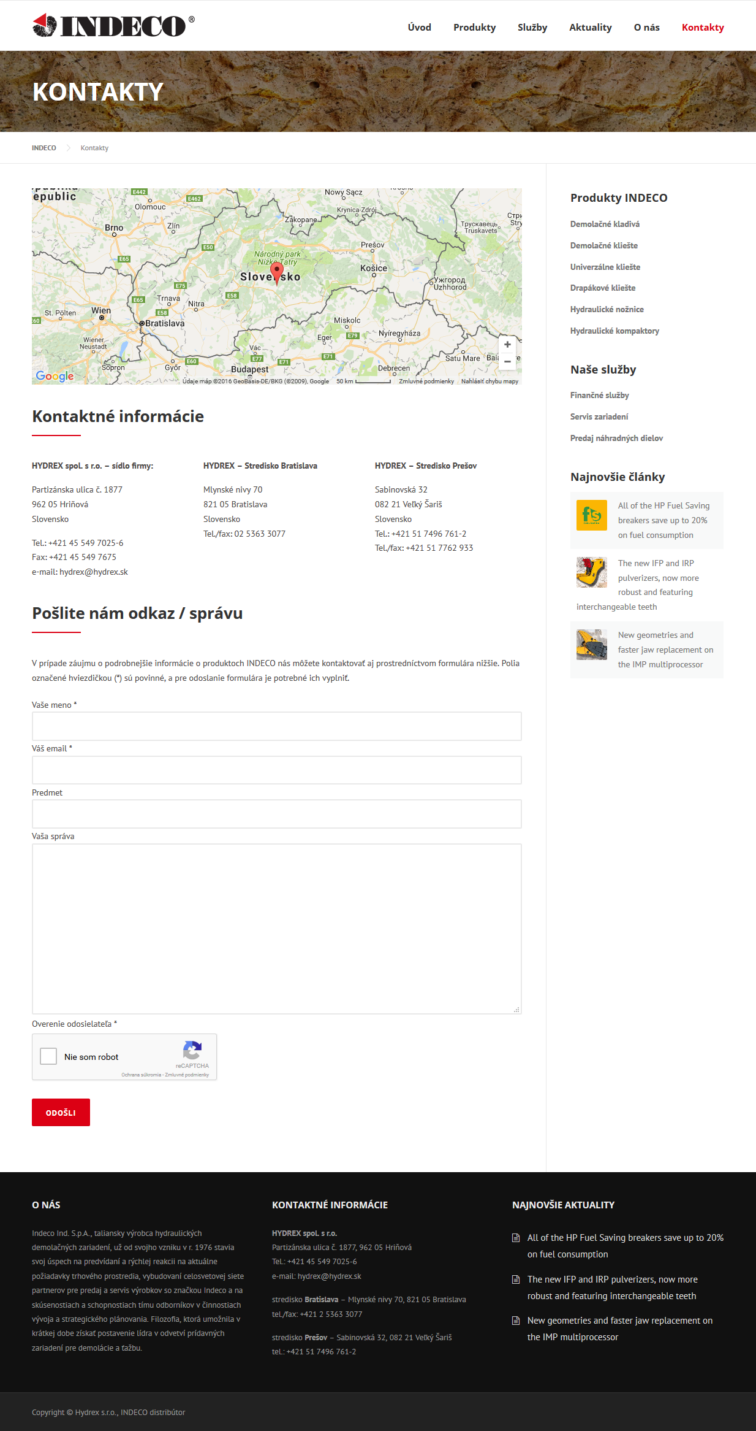Click the INDECO logo in the header
Image resolution: width=756 pixels, height=1431 pixels.
click(113, 25)
